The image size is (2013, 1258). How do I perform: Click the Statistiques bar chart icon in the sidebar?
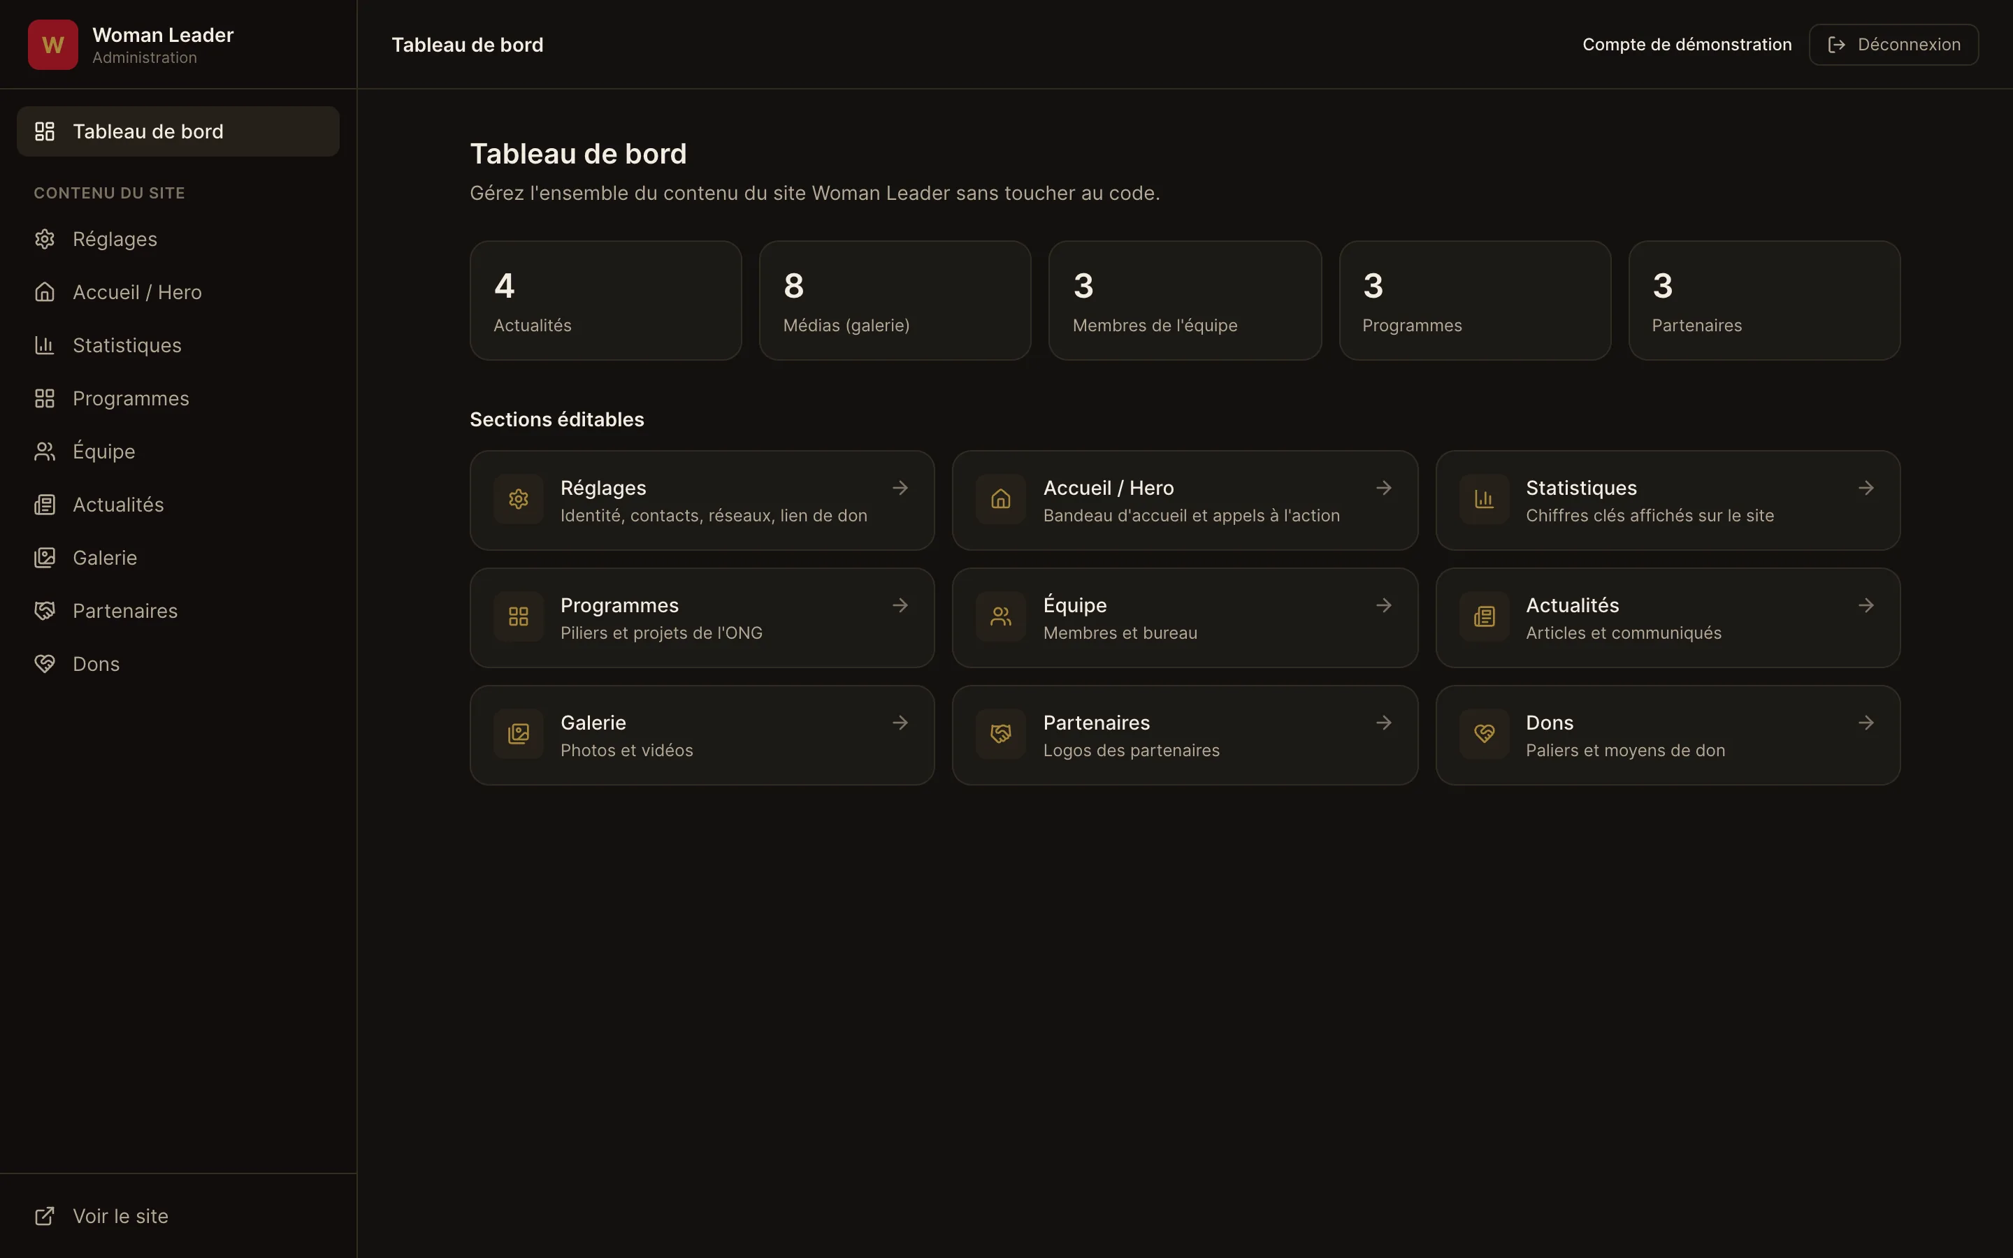pos(45,345)
